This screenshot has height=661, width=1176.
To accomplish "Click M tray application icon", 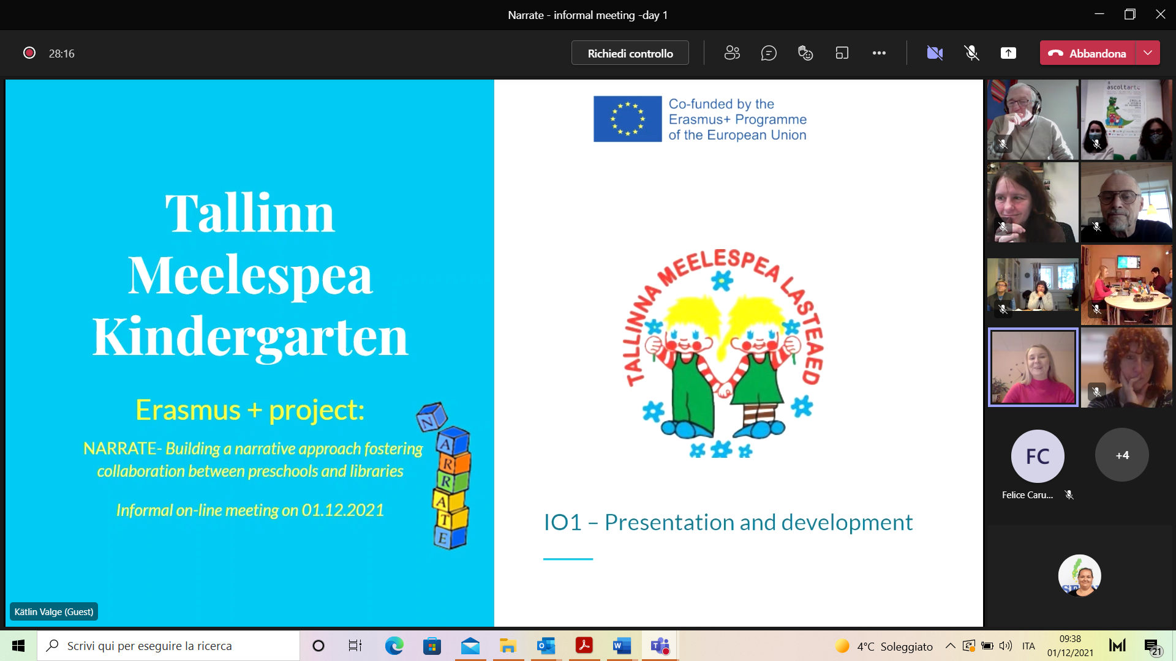I will (x=1117, y=646).
